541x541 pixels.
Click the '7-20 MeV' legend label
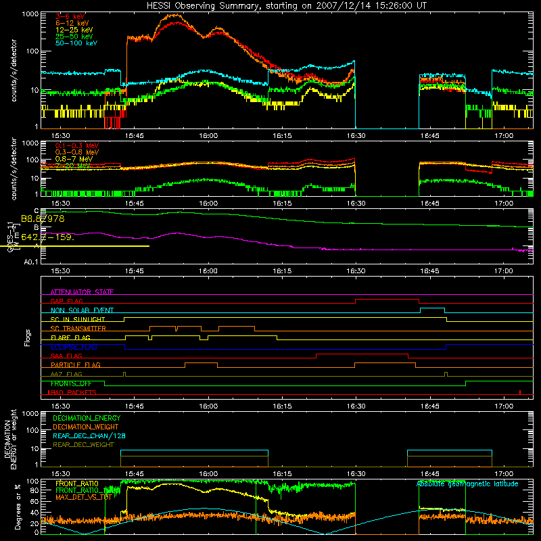point(72,166)
